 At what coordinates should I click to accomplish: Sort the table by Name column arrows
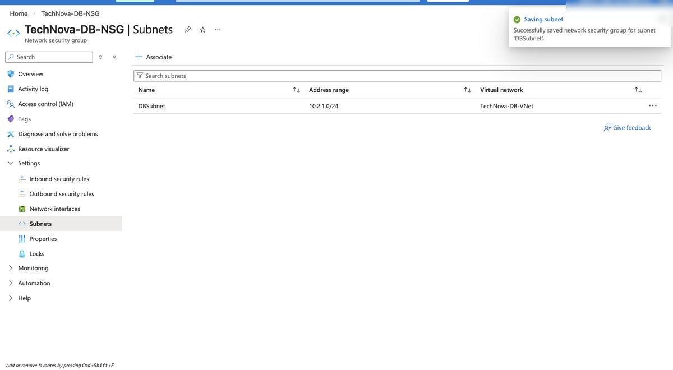[x=296, y=90]
